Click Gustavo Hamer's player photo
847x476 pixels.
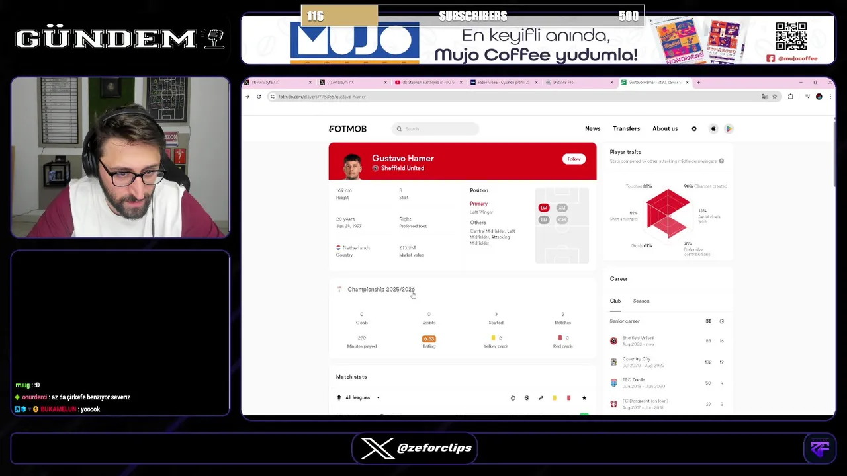(352, 166)
